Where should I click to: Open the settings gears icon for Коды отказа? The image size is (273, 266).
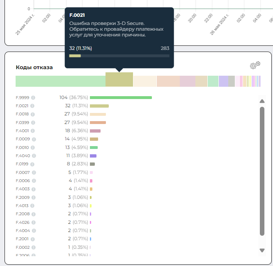[255, 65]
